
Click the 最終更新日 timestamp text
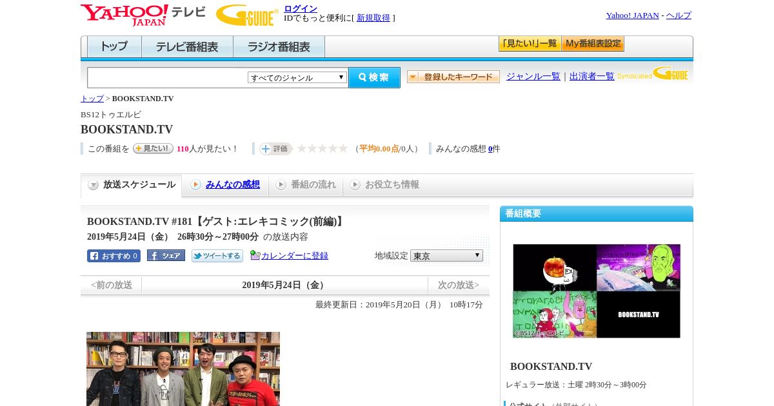point(399,305)
